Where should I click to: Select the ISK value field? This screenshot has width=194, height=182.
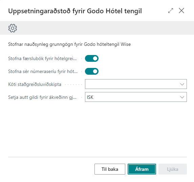(136, 97)
